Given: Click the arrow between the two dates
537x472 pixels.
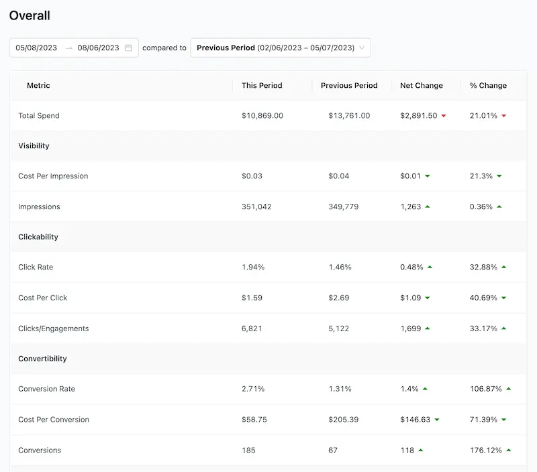Looking at the screenshot, I should coord(68,48).
